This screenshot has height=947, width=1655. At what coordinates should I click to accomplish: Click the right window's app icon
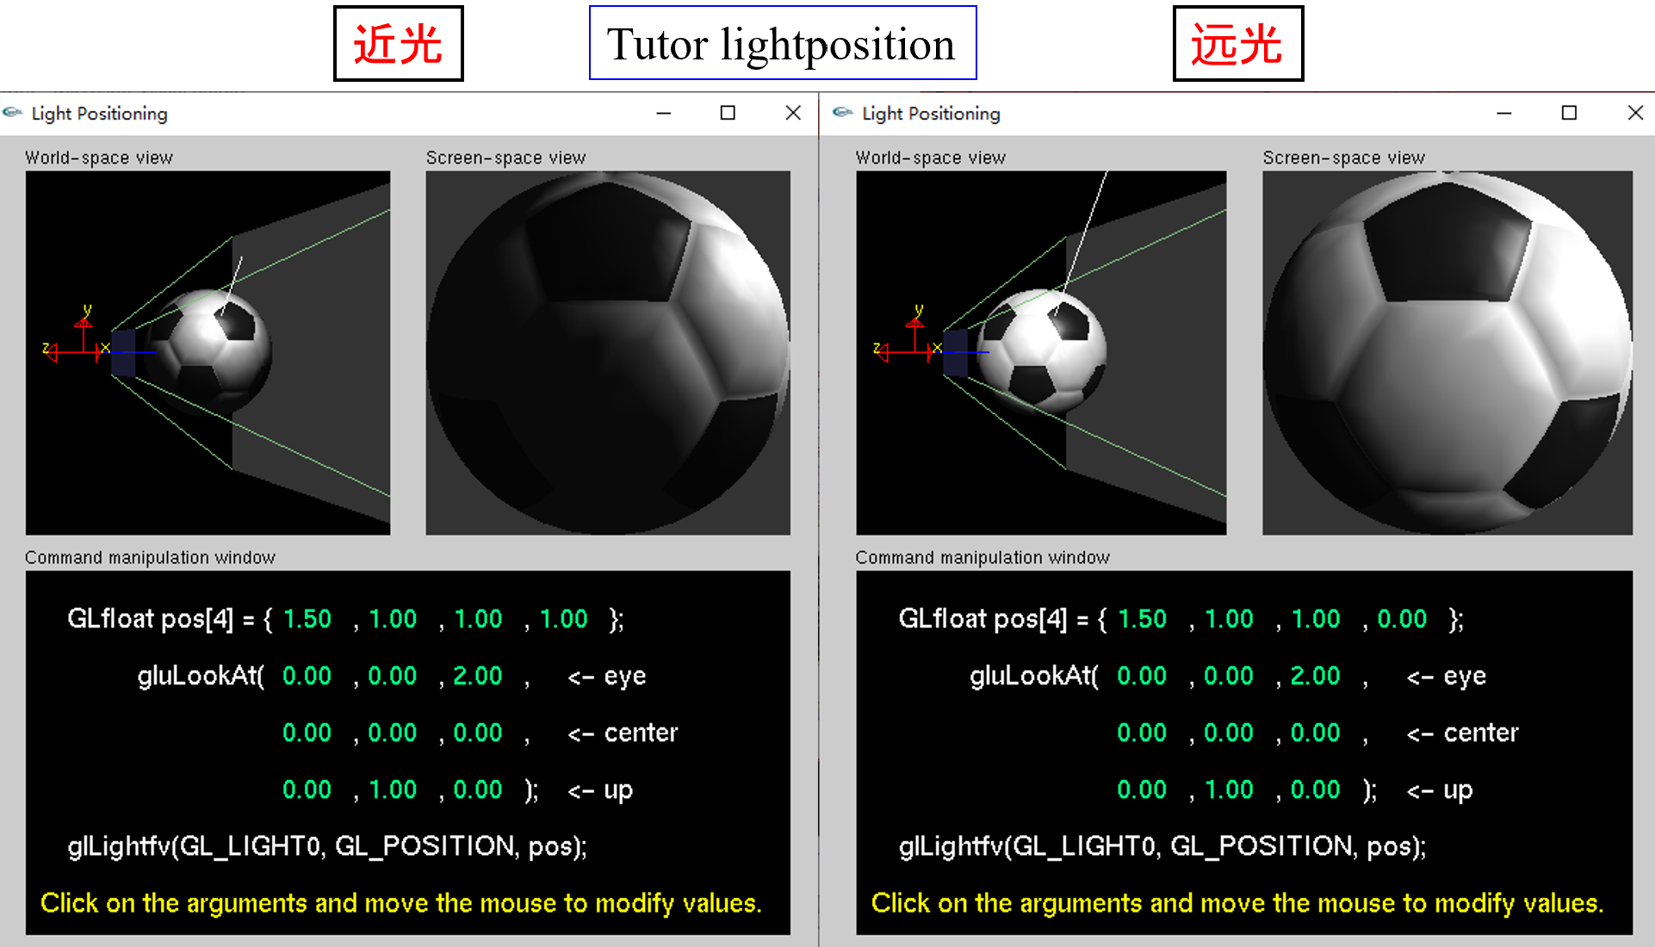pos(843,113)
